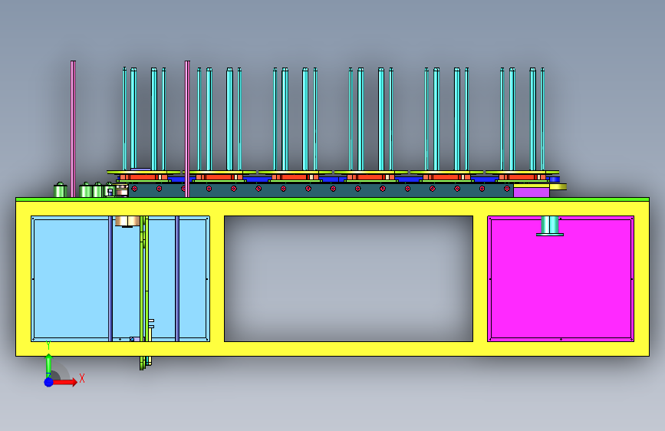Select the dark teal rail with red bolts
665x431 pixels.
coord(320,189)
